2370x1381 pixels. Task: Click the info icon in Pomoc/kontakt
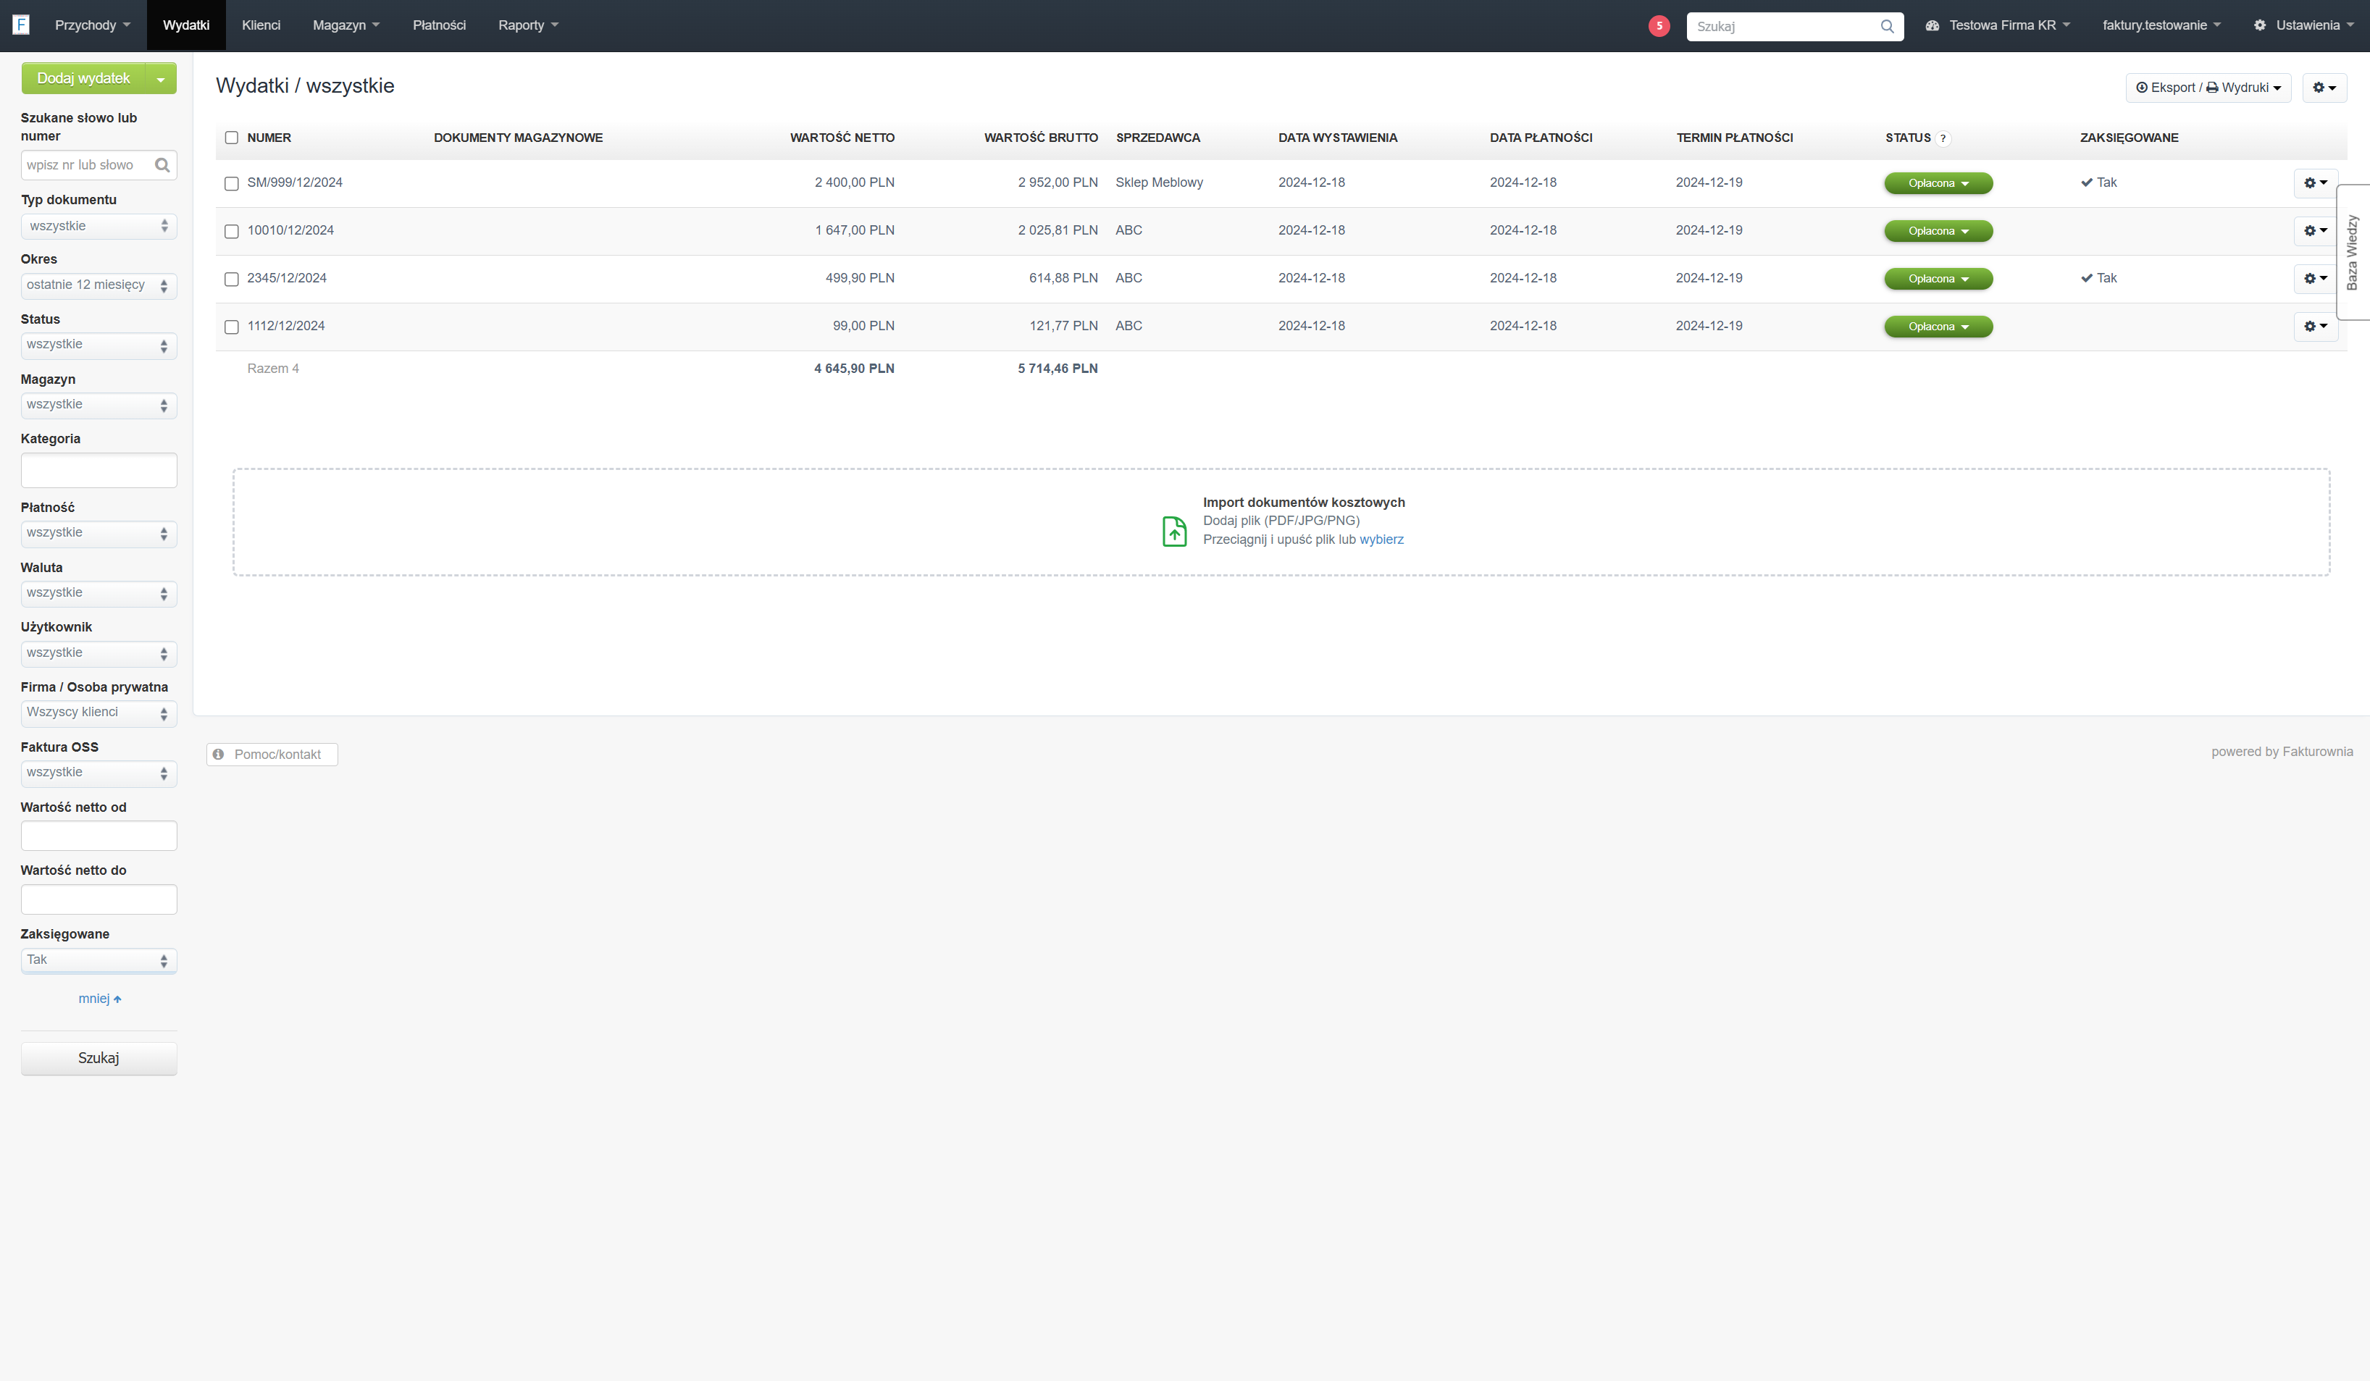tap(218, 754)
